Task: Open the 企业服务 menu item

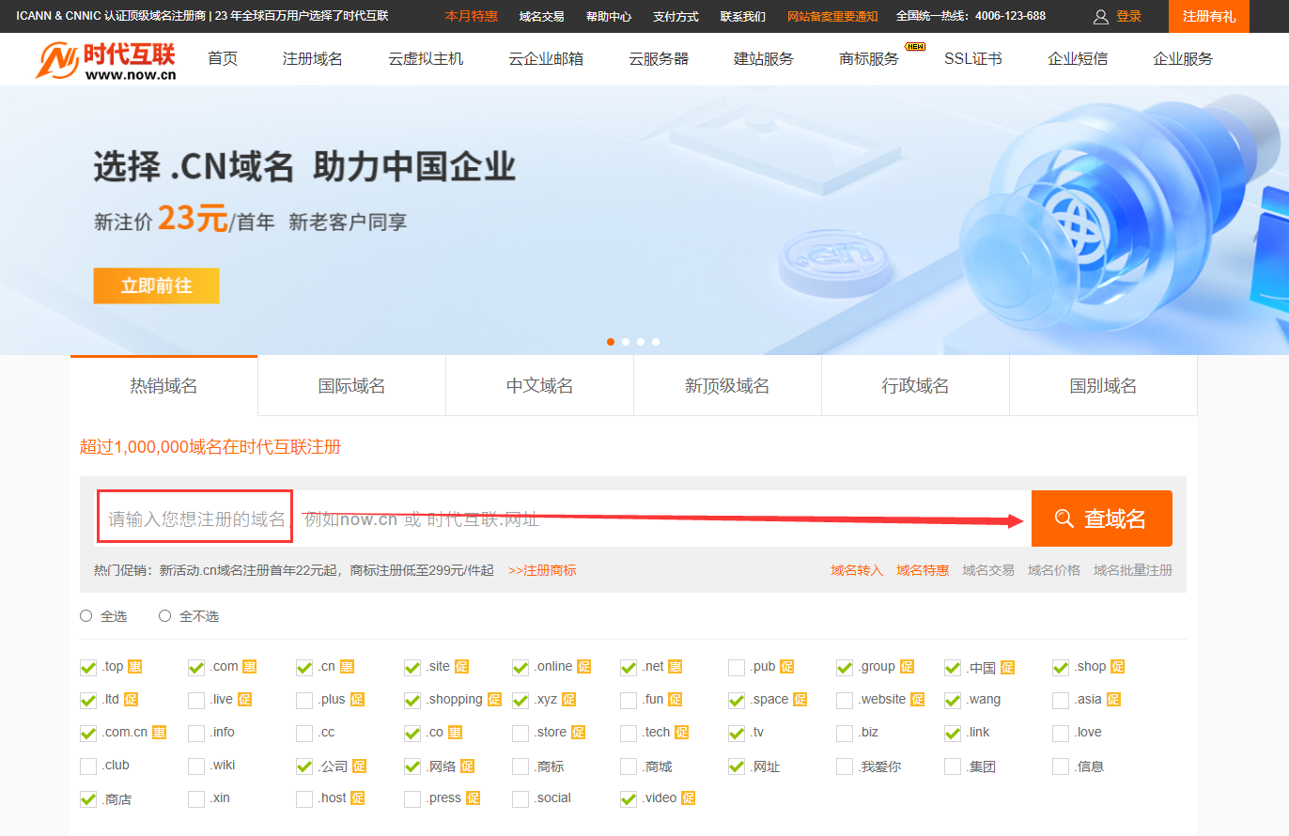Action: pos(1183,58)
